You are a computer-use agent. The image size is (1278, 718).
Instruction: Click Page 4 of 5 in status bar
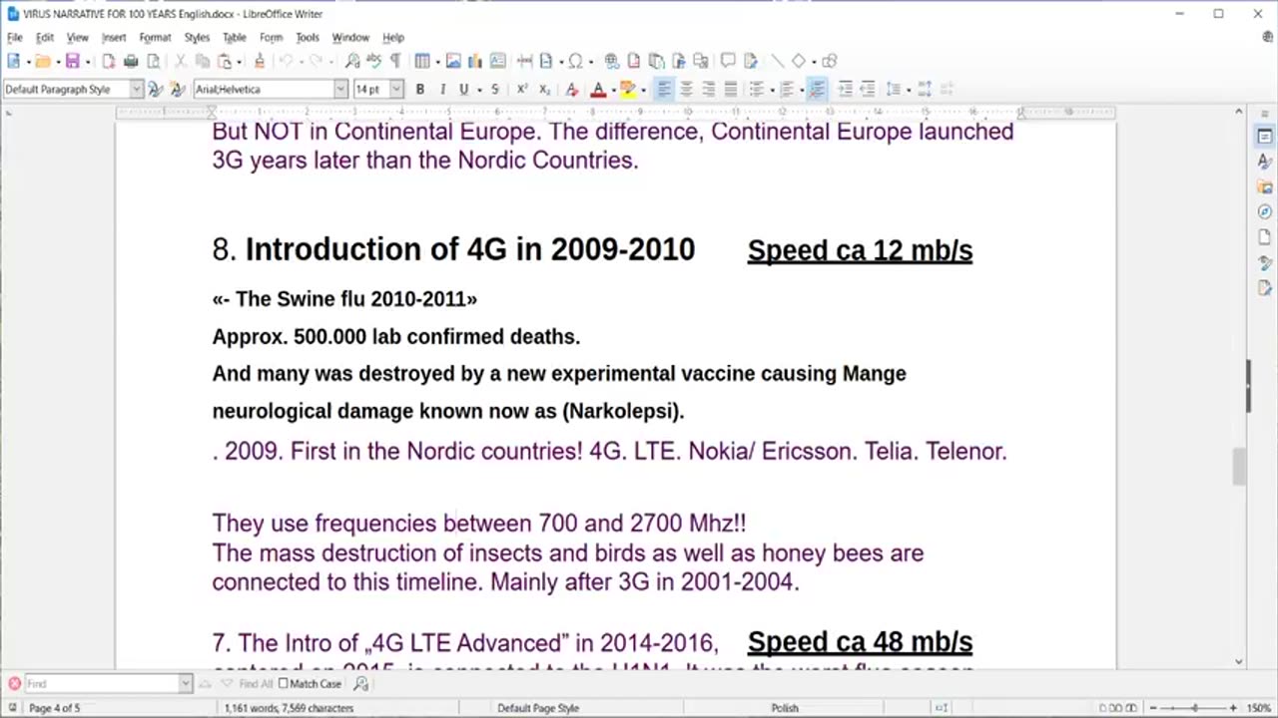point(54,708)
